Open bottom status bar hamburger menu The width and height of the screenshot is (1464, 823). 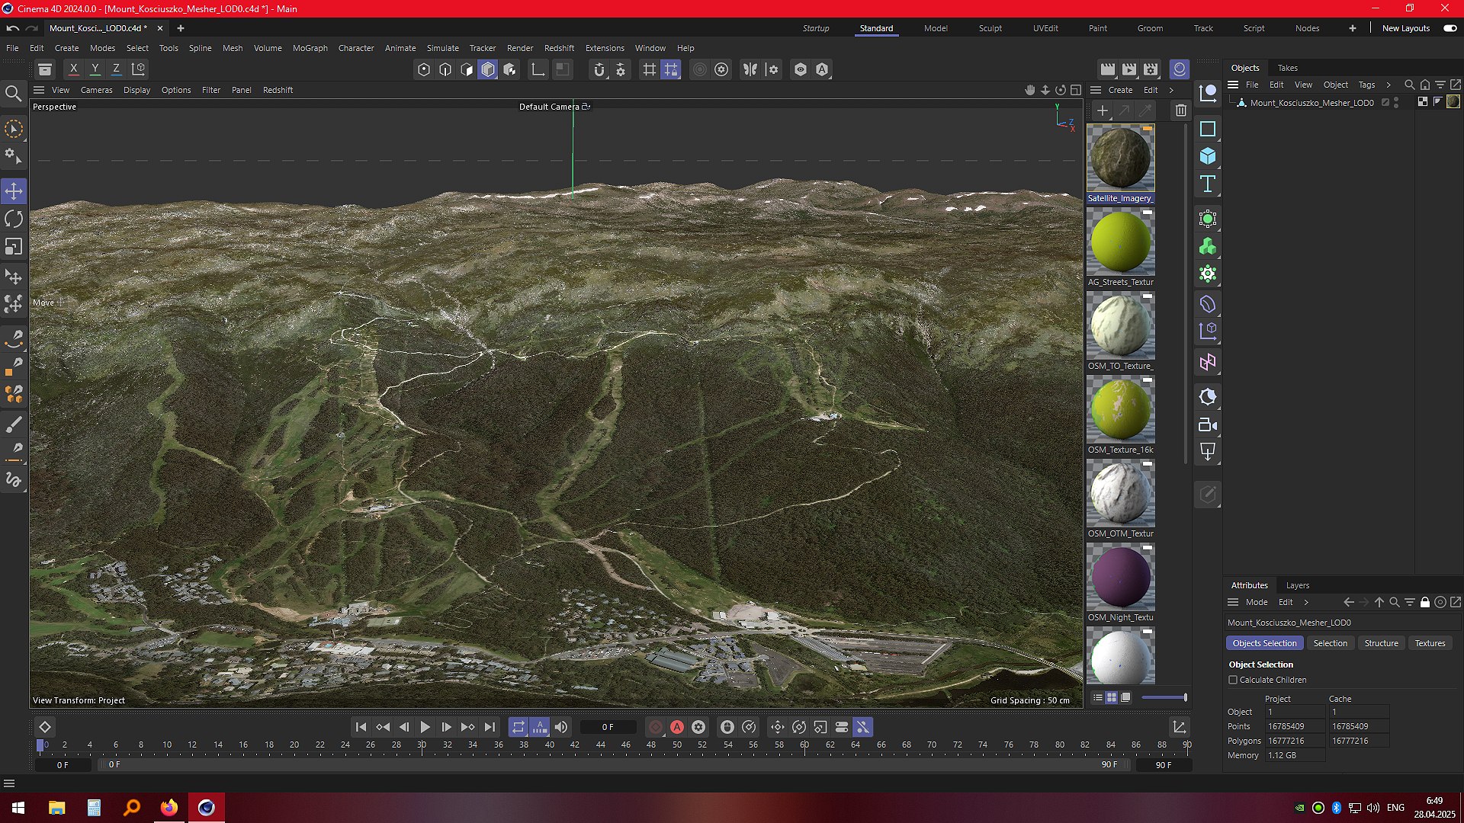coord(9,783)
